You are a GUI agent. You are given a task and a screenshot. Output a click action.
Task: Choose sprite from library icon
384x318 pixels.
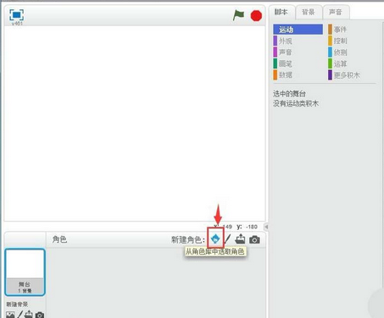click(x=215, y=239)
